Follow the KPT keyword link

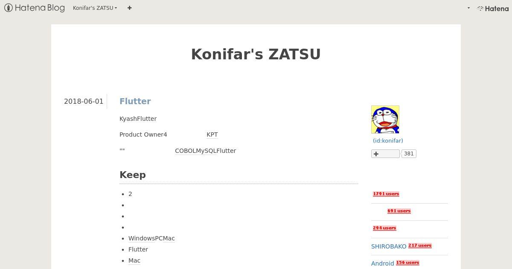click(x=212, y=134)
